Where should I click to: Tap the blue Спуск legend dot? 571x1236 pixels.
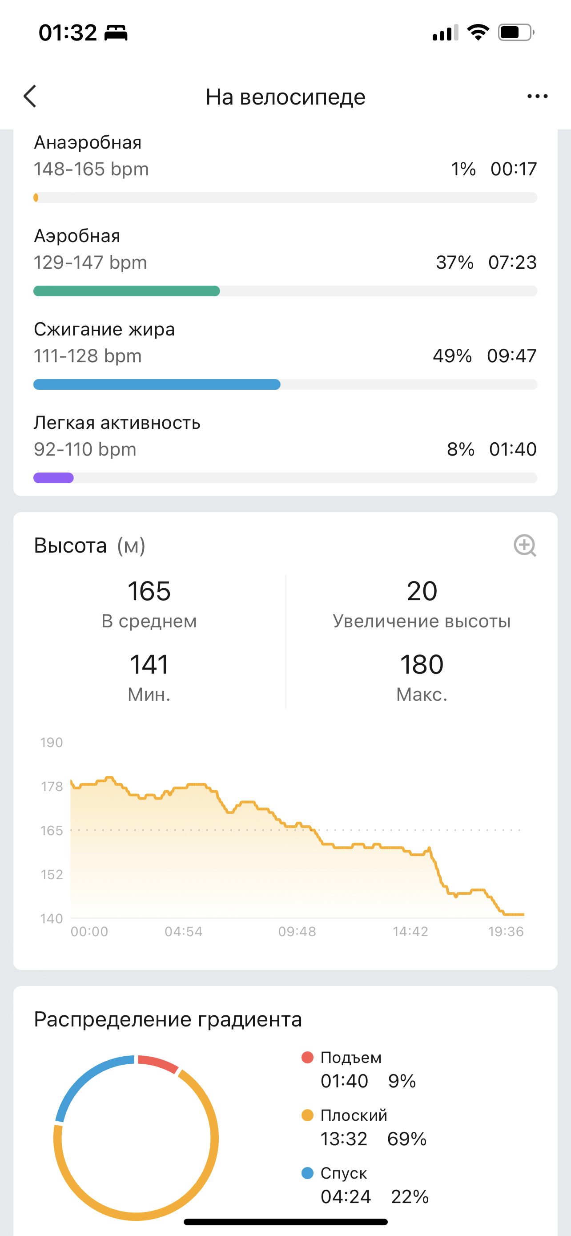pos(307,1173)
